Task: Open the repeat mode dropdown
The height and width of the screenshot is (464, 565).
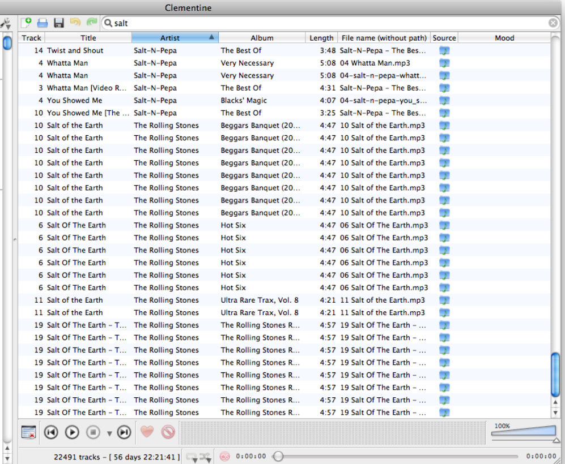Action: pos(191,457)
